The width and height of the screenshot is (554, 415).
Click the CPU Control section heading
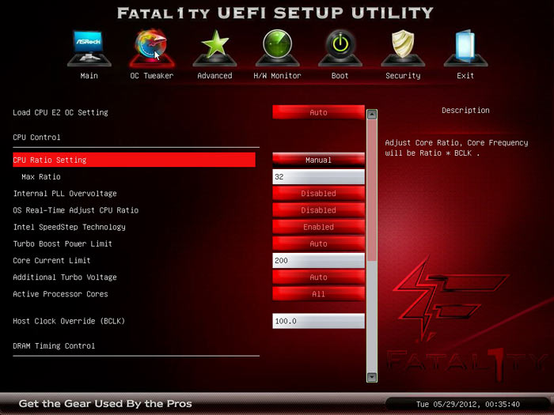(36, 138)
